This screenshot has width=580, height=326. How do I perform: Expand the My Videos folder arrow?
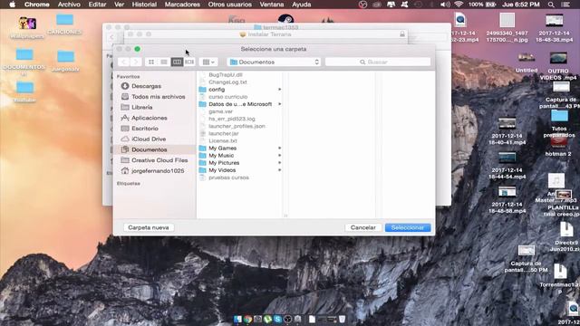pos(280,170)
